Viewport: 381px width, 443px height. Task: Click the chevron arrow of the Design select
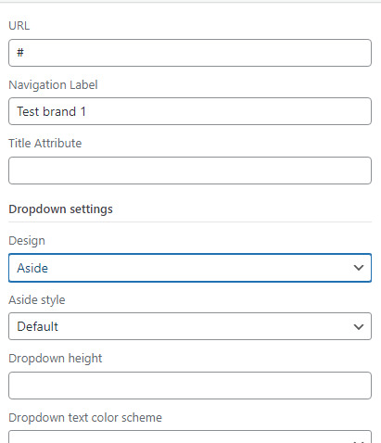point(359,268)
